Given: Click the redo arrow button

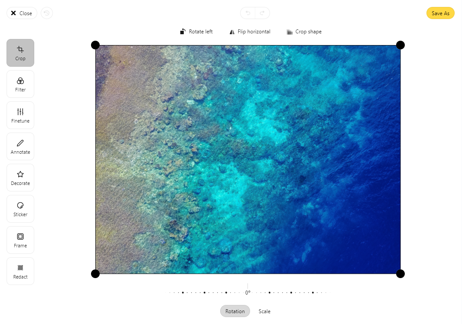Looking at the screenshot, I should [262, 13].
